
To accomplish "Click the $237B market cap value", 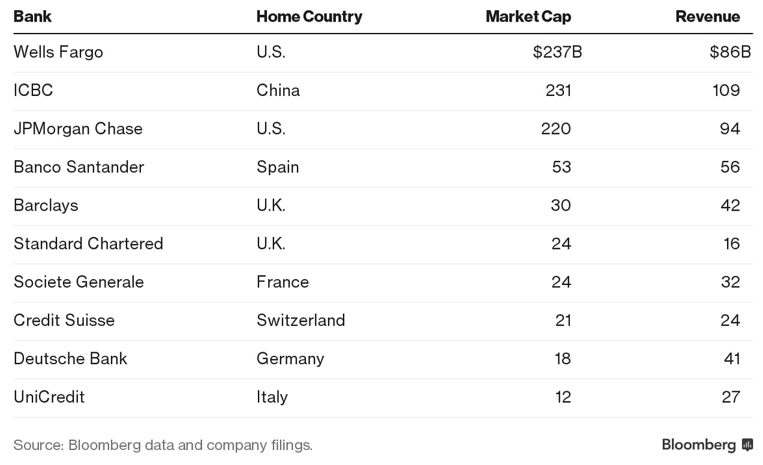I will click(557, 52).
